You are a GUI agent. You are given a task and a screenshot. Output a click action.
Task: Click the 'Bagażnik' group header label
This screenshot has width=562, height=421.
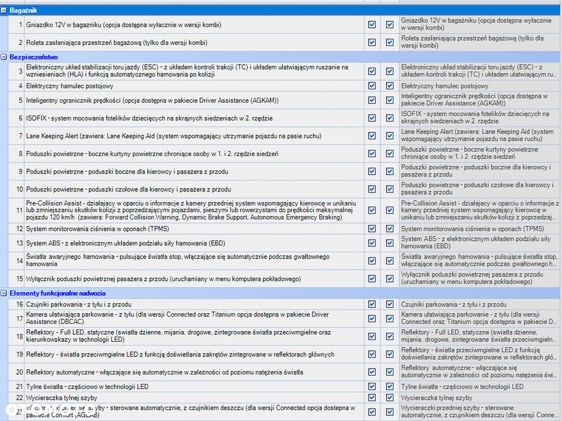point(23,10)
